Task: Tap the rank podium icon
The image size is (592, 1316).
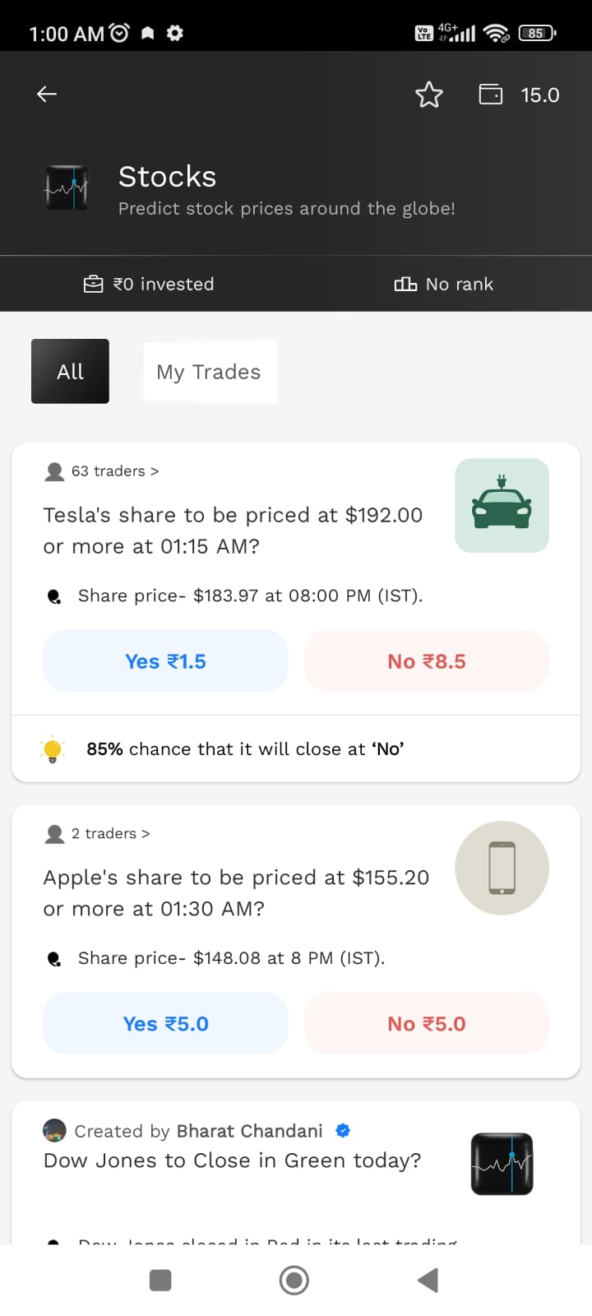Action: 405,285
